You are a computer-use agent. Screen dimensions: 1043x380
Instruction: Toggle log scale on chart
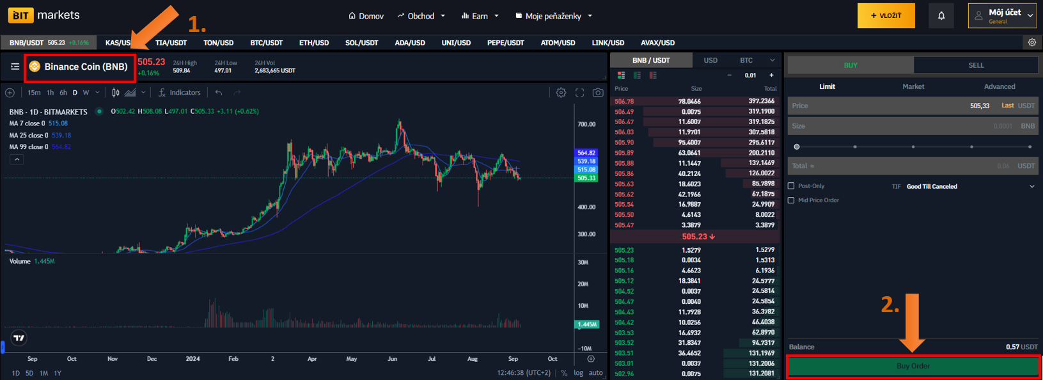tap(578, 373)
